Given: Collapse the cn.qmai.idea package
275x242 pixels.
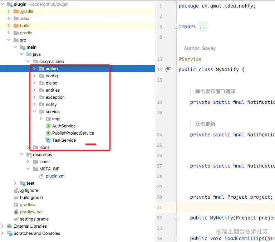Looking at the screenshot, I should pyautogui.click(x=28, y=61).
